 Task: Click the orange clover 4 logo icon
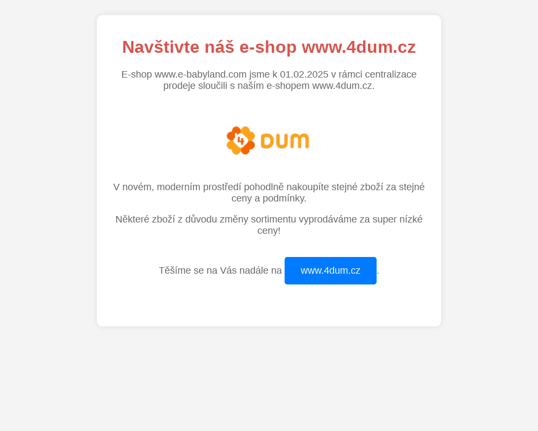point(240,141)
